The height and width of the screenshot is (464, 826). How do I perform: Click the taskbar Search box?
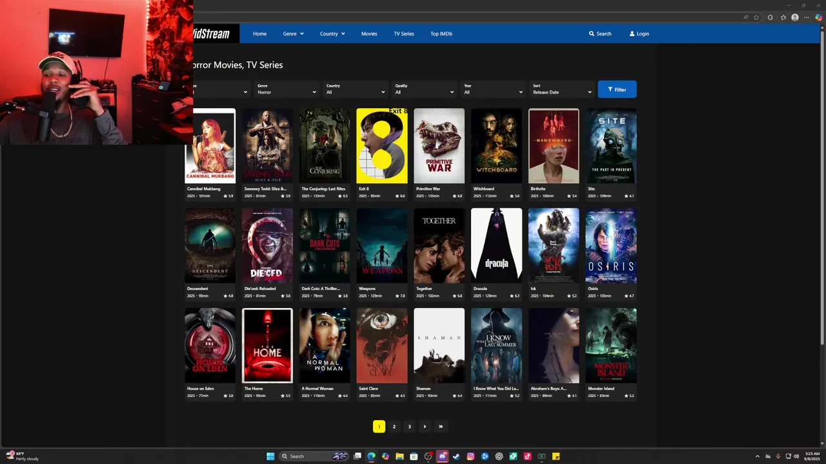(x=313, y=456)
